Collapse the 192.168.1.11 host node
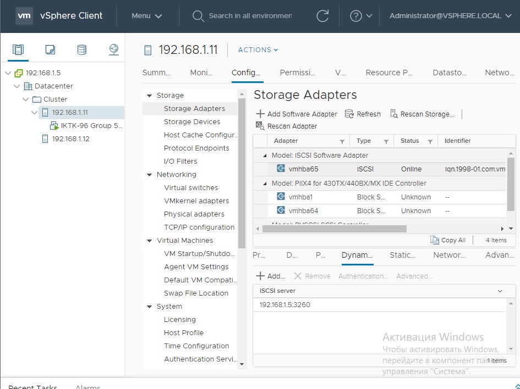 click(x=34, y=113)
